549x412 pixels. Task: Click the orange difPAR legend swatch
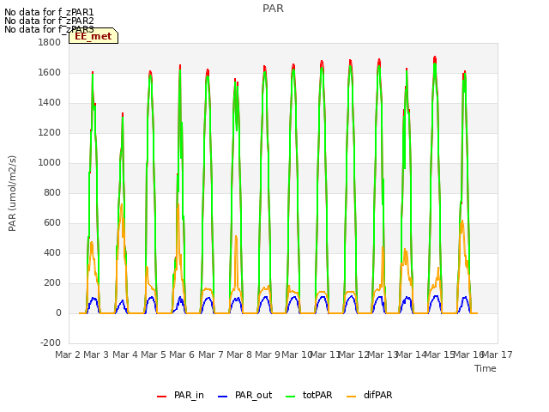click(x=351, y=397)
